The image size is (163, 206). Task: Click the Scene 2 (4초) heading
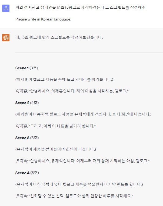[x=27, y=103]
